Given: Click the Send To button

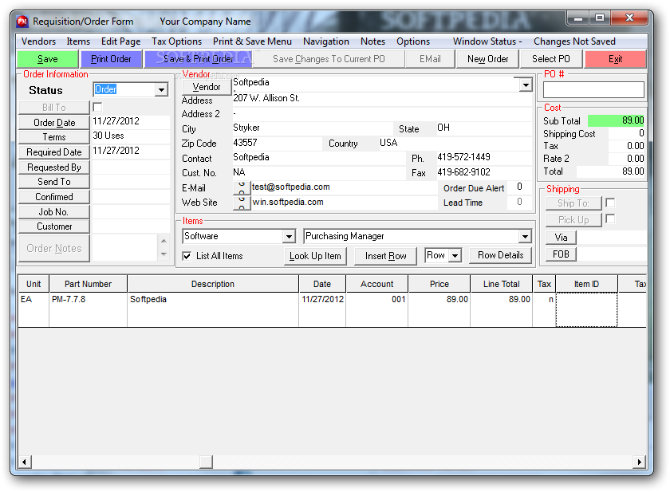Looking at the screenshot, I should [54, 182].
